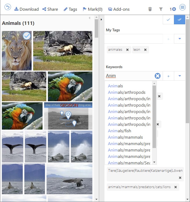Open the filter funnel icon
This screenshot has height=202, width=190.
pyautogui.click(x=161, y=9)
